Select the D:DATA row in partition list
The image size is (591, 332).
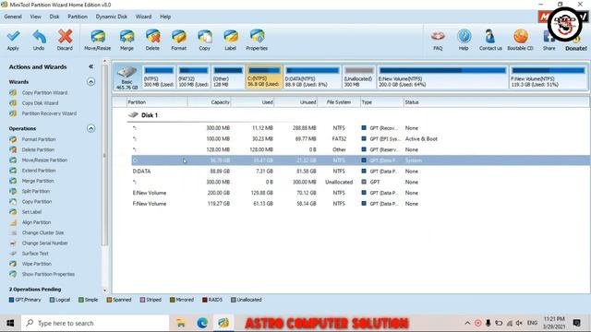click(360, 172)
